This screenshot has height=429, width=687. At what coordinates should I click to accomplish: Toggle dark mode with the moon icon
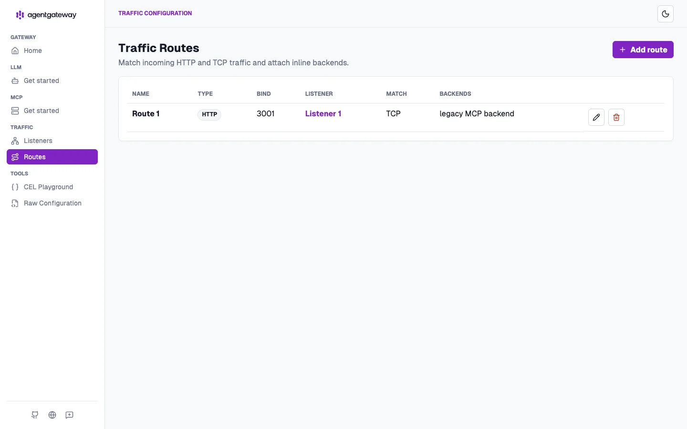click(666, 14)
